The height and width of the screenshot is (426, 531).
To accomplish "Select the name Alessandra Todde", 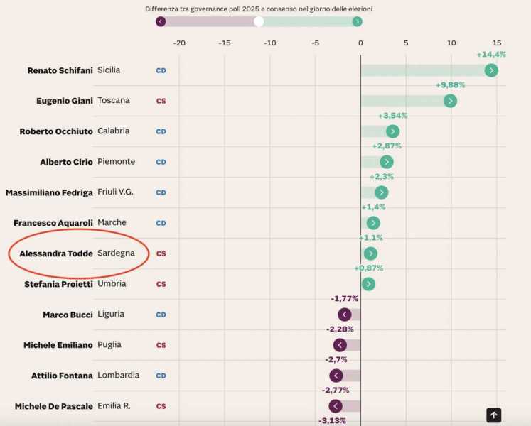I will 56,253.
